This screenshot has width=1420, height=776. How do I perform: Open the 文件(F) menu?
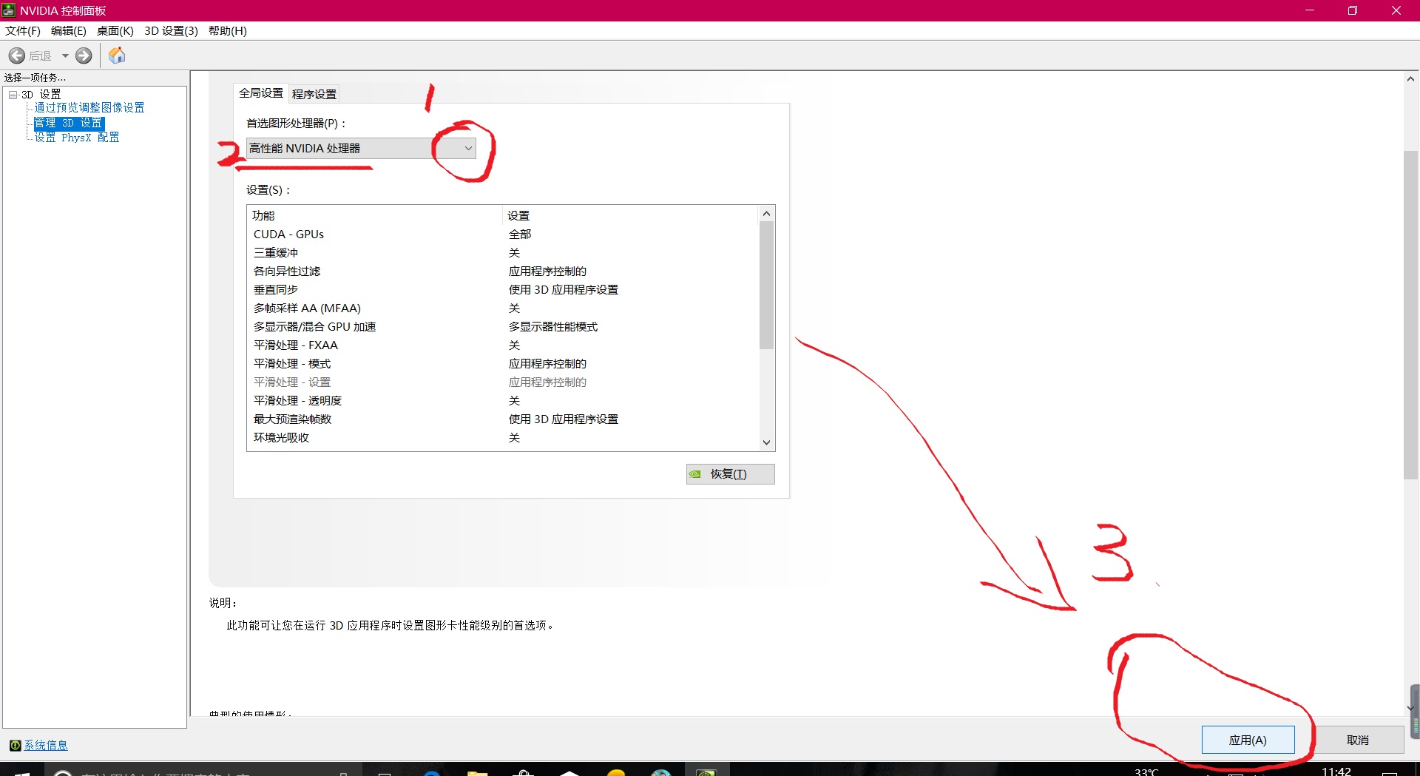click(x=23, y=30)
